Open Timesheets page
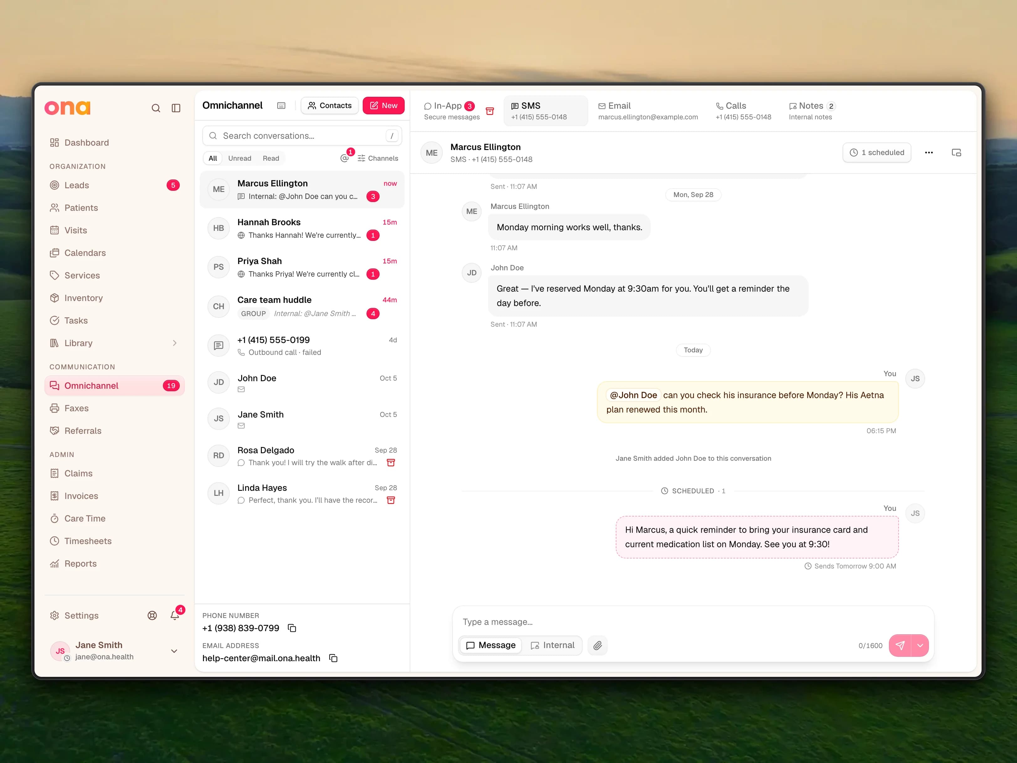 coord(115,541)
